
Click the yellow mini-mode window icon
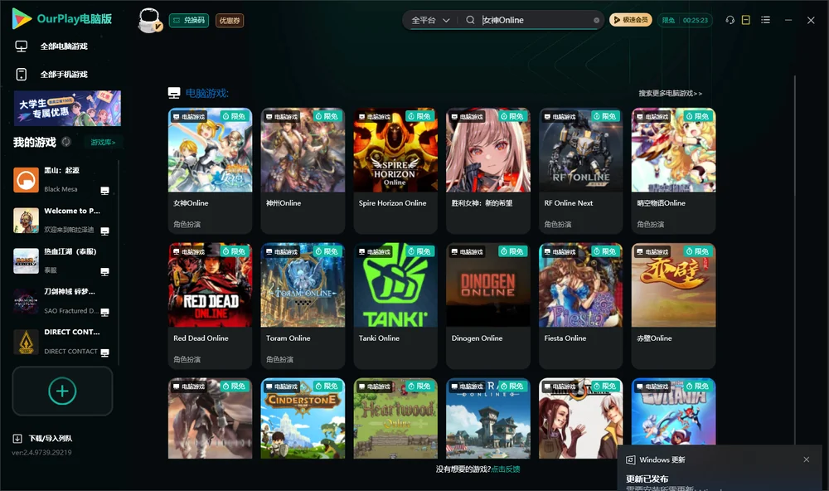pyautogui.click(x=746, y=20)
